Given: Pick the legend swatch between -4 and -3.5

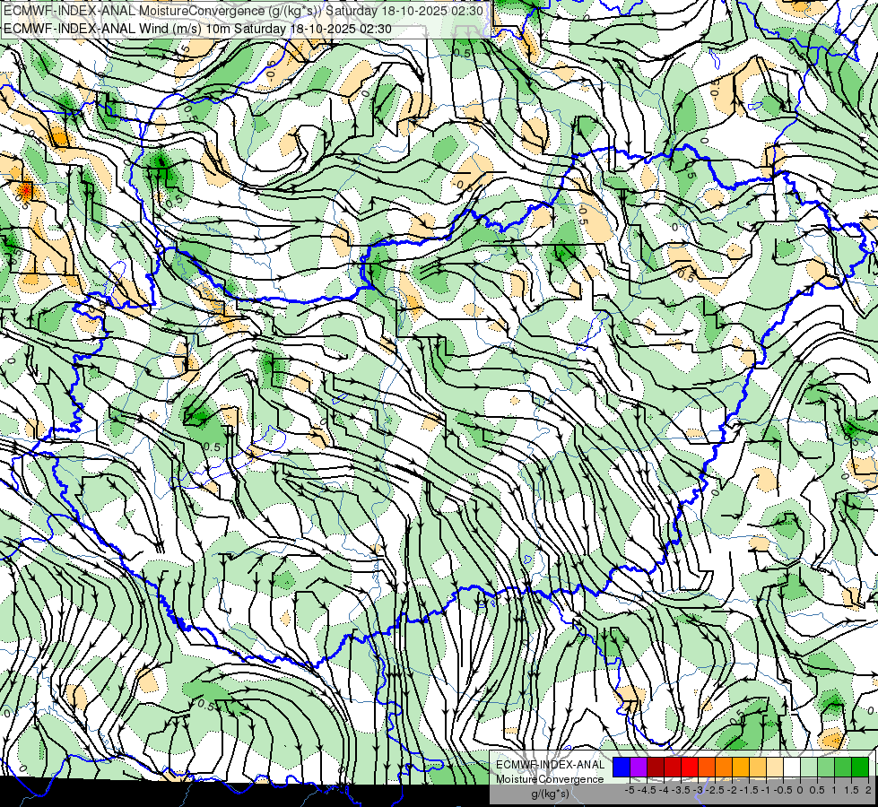Looking at the screenshot, I should pos(673,768).
